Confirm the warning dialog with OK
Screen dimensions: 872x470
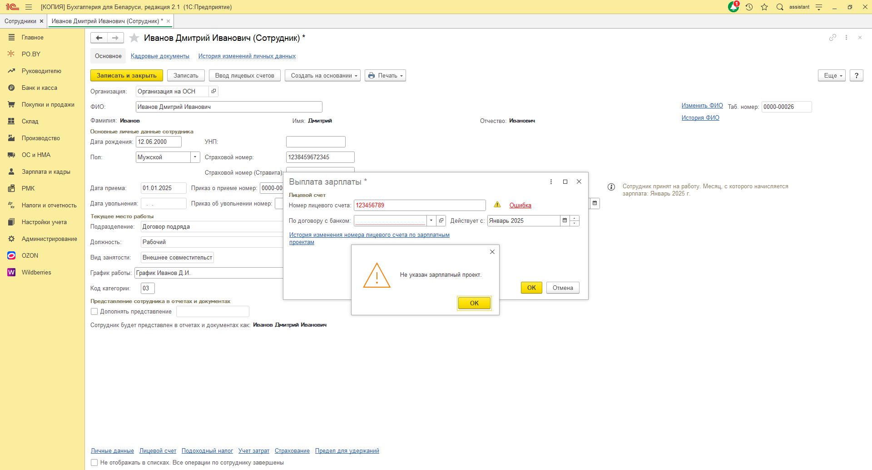474,303
